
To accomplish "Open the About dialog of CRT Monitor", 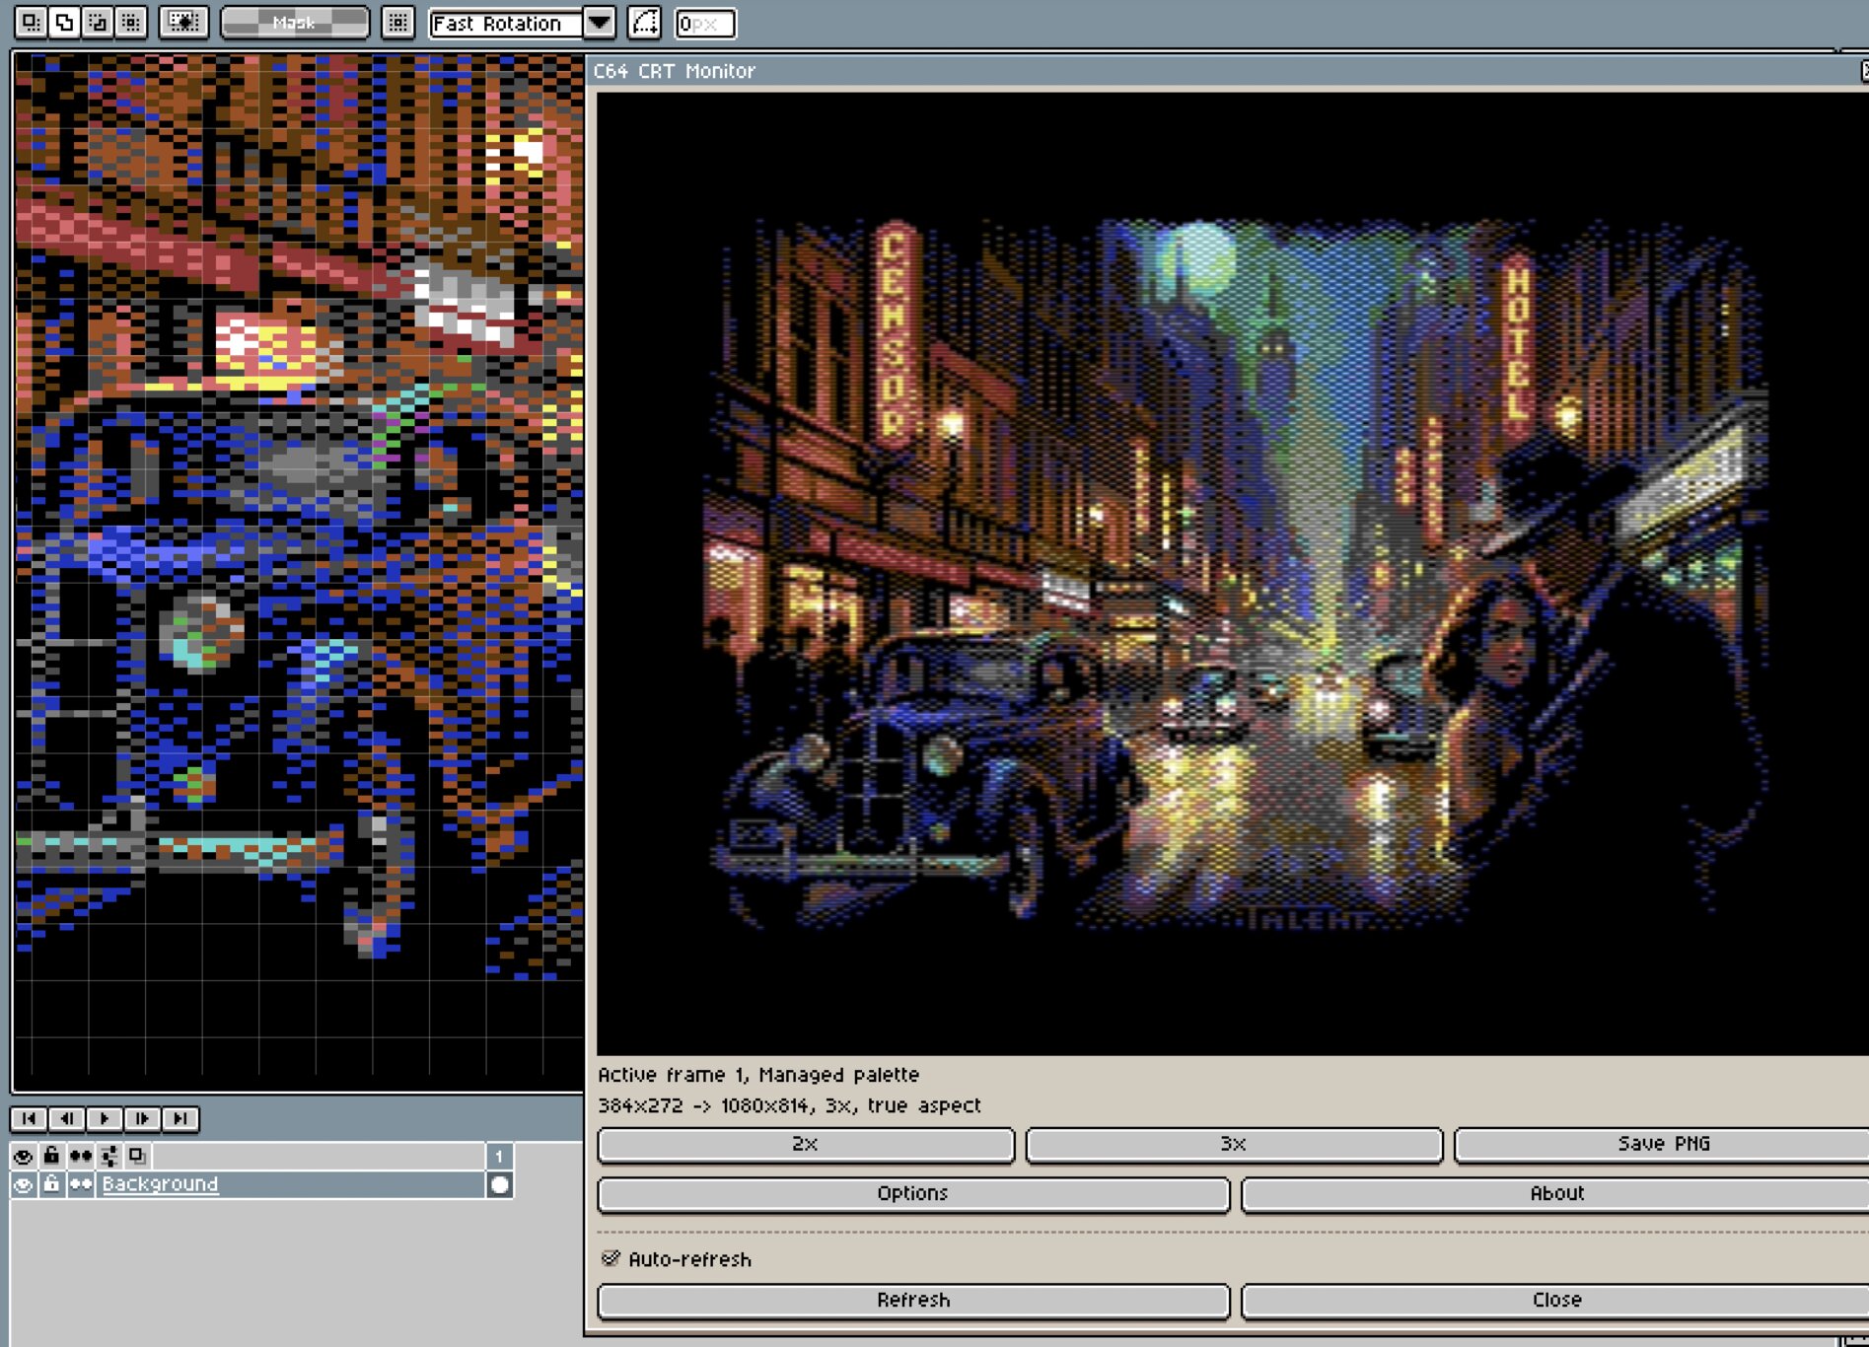I will [x=1556, y=1193].
